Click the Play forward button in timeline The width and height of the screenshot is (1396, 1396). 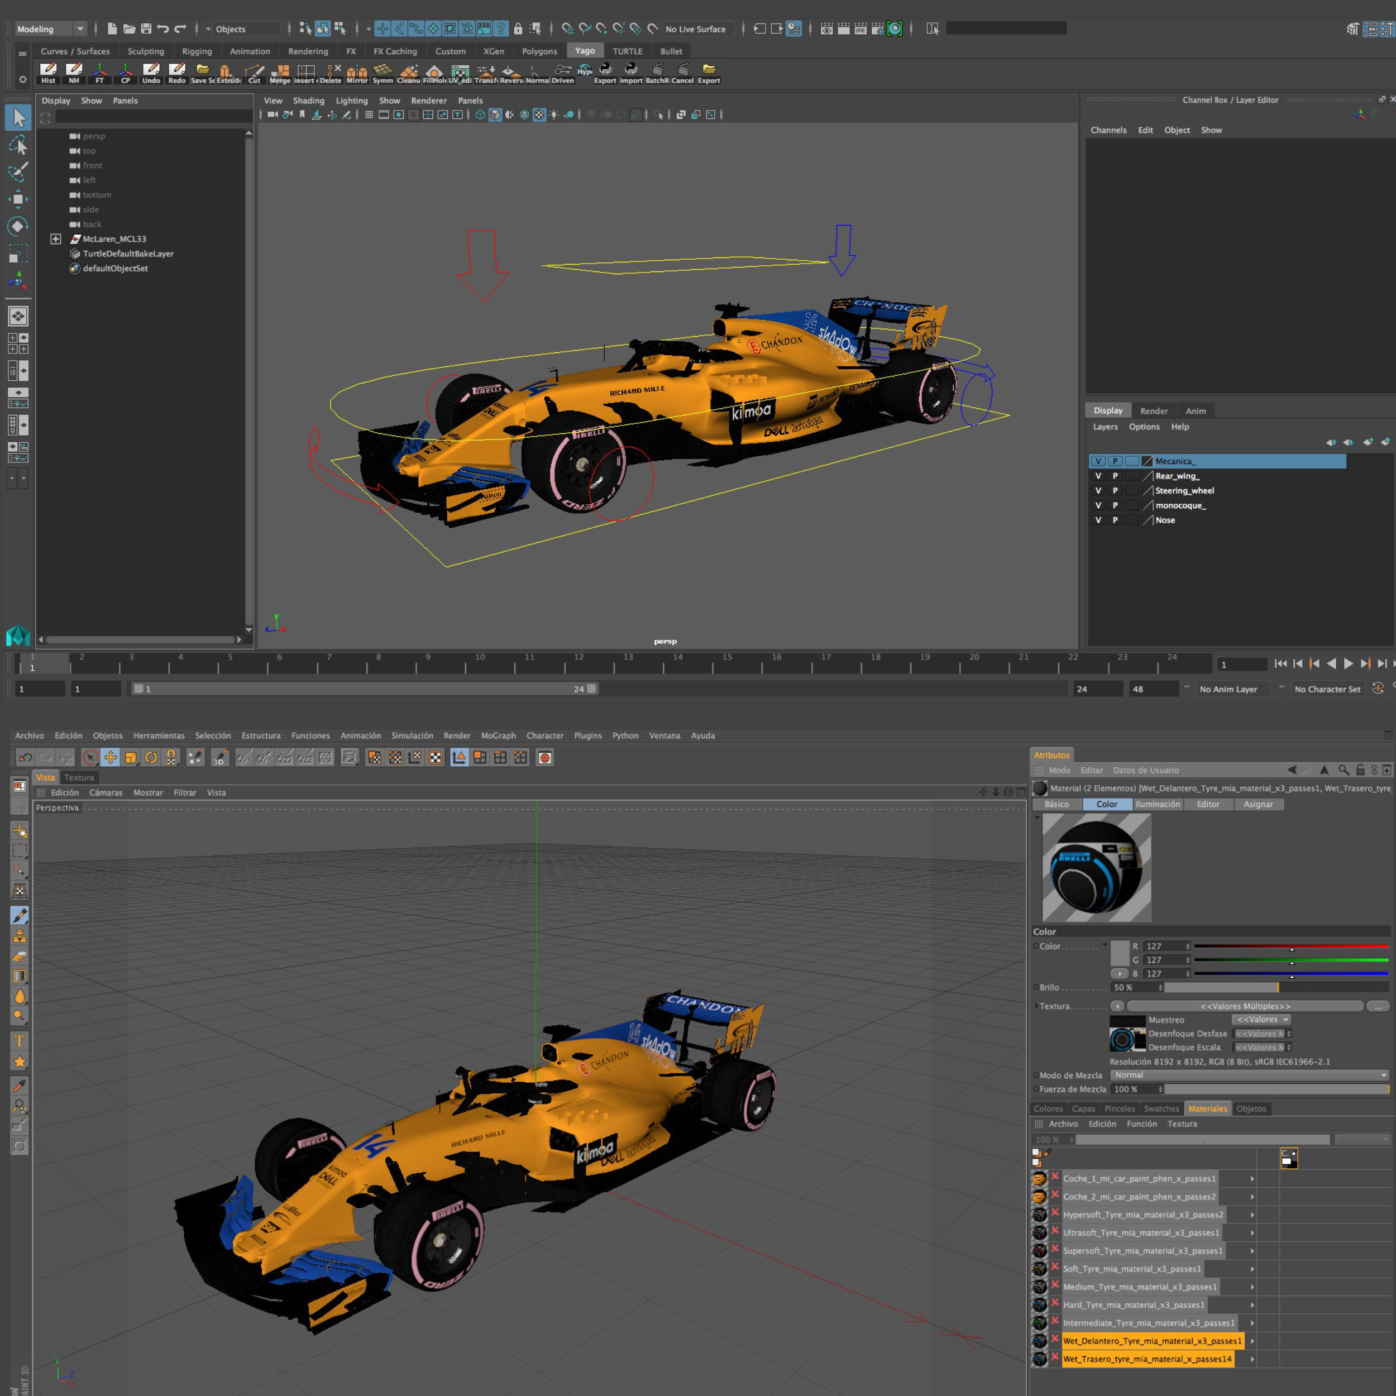[1349, 663]
